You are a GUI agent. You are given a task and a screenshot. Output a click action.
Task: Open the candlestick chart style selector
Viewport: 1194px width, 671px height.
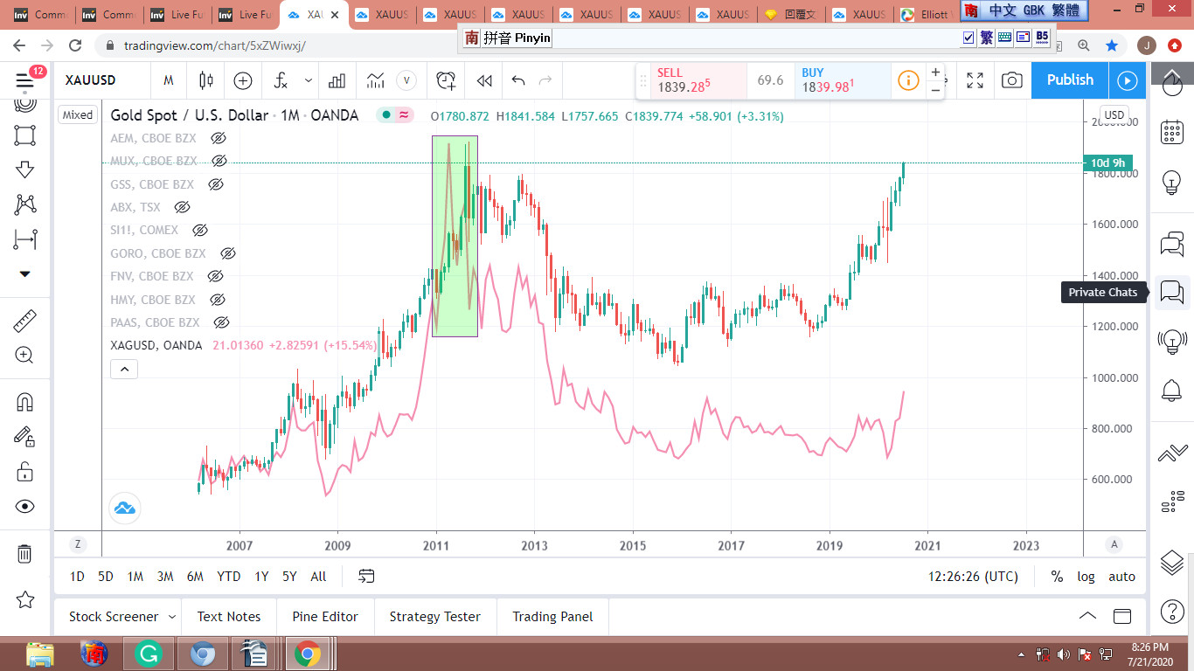tap(206, 80)
